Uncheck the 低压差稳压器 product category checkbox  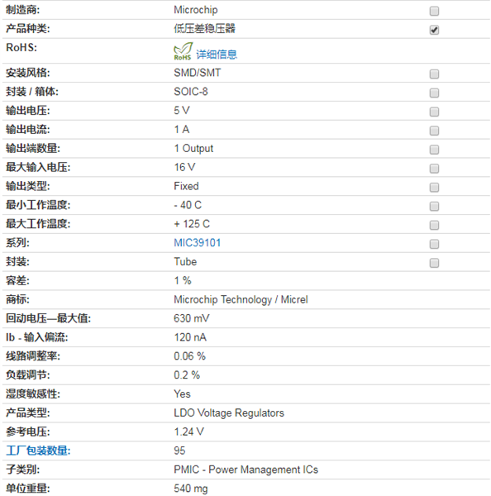pyautogui.click(x=434, y=30)
